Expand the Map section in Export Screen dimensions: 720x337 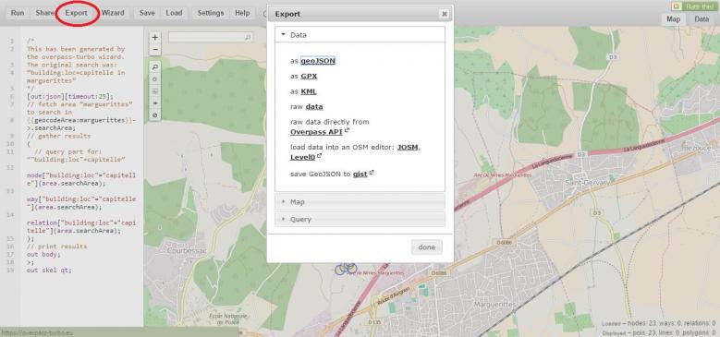[x=360, y=202]
